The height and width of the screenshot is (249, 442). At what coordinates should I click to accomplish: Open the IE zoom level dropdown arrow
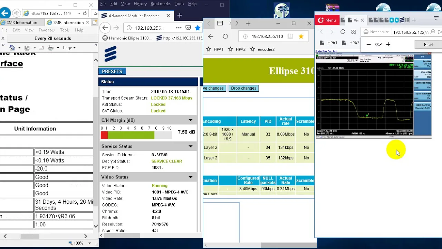pos(89,243)
